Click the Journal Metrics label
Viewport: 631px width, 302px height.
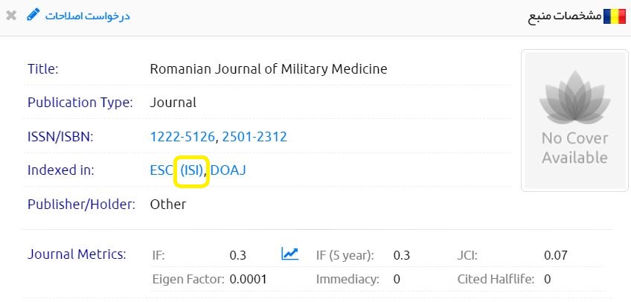[77, 254]
